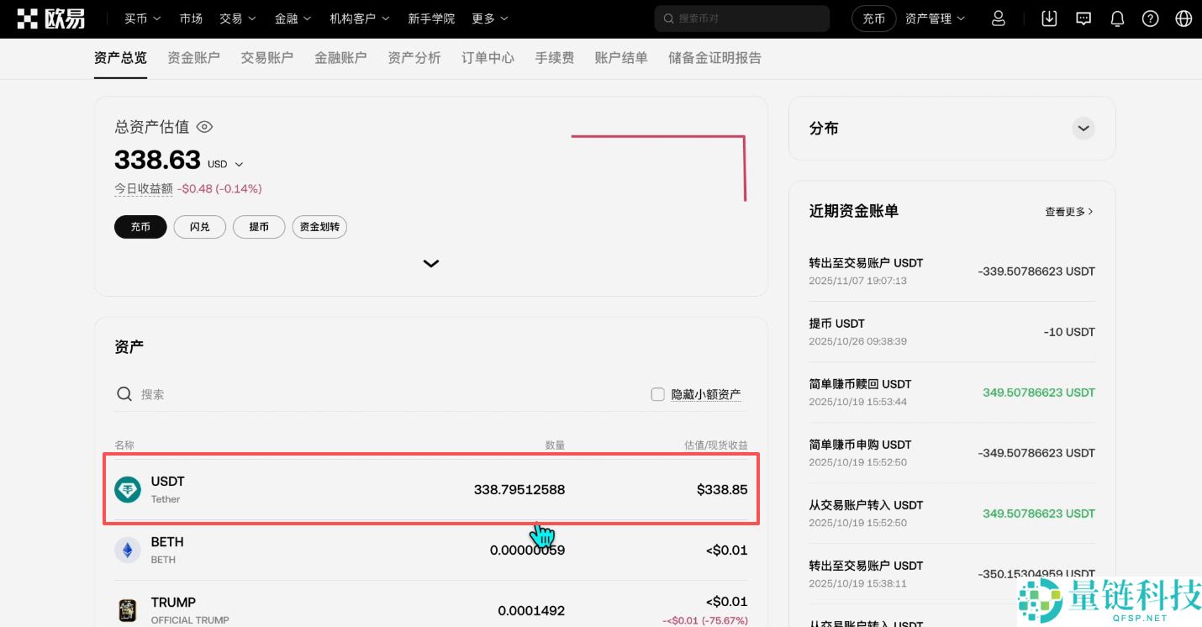Viewport: 1202px width, 627px height.
Task: Click the OKX 欧易 logo
Action: click(x=50, y=18)
